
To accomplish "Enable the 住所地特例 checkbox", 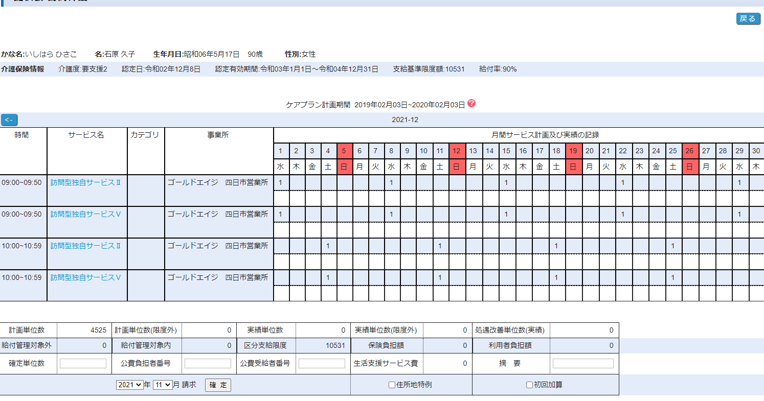I will [392, 385].
